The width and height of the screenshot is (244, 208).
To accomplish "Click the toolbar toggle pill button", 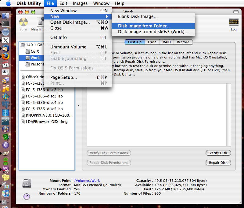I will click(236, 12).
